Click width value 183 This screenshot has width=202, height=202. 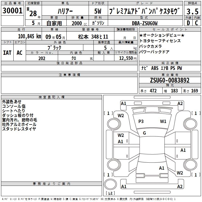(x=174, y=91)
